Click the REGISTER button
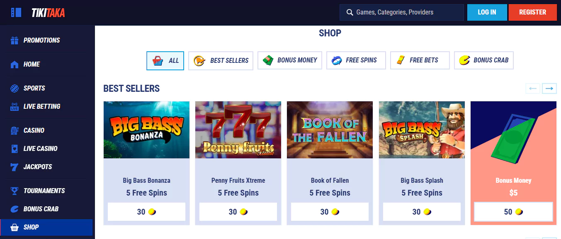This screenshot has width=561, height=239. click(x=533, y=12)
